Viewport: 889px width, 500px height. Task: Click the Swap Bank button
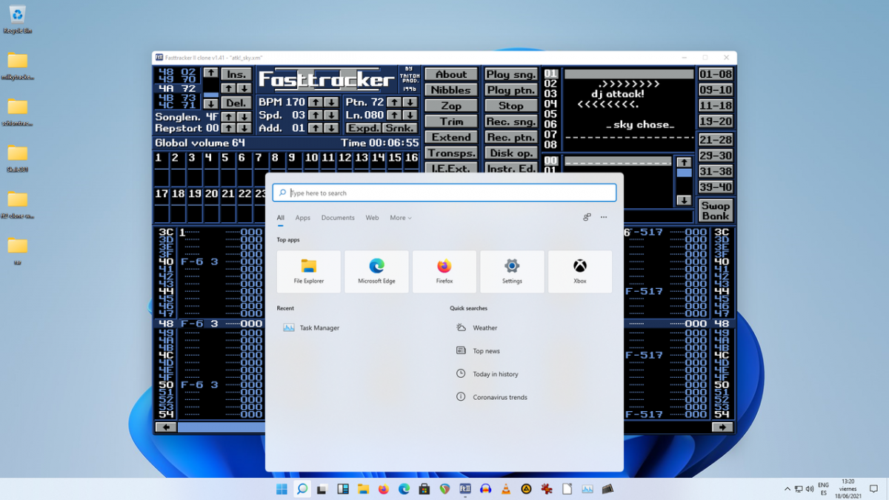[x=716, y=211]
